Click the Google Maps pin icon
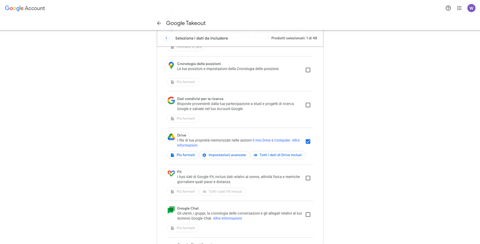Screen dimensions: 480x244 coord(171,65)
